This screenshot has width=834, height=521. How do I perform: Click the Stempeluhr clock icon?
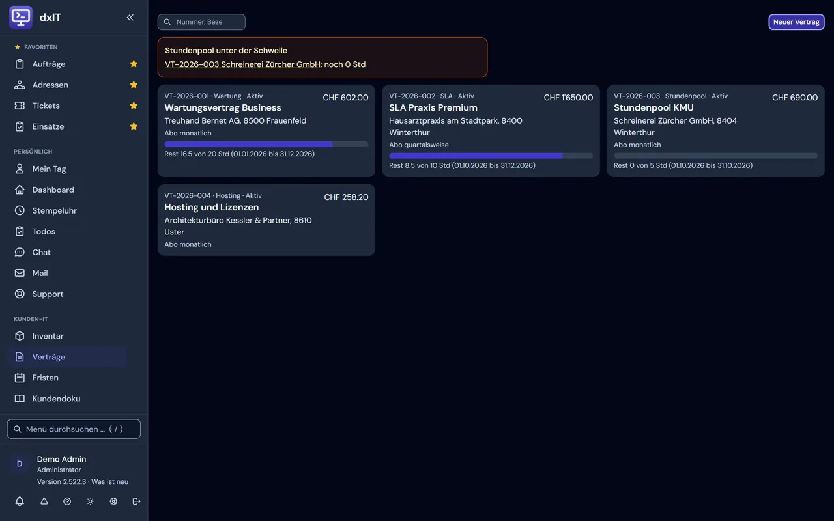click(20, 210)
